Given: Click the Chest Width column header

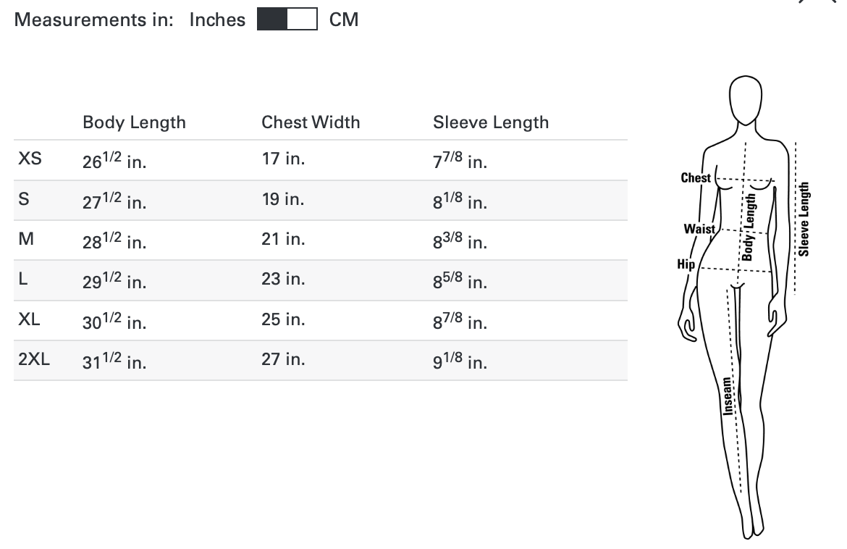Looking at the screenshot, I should tap(311, 122).
